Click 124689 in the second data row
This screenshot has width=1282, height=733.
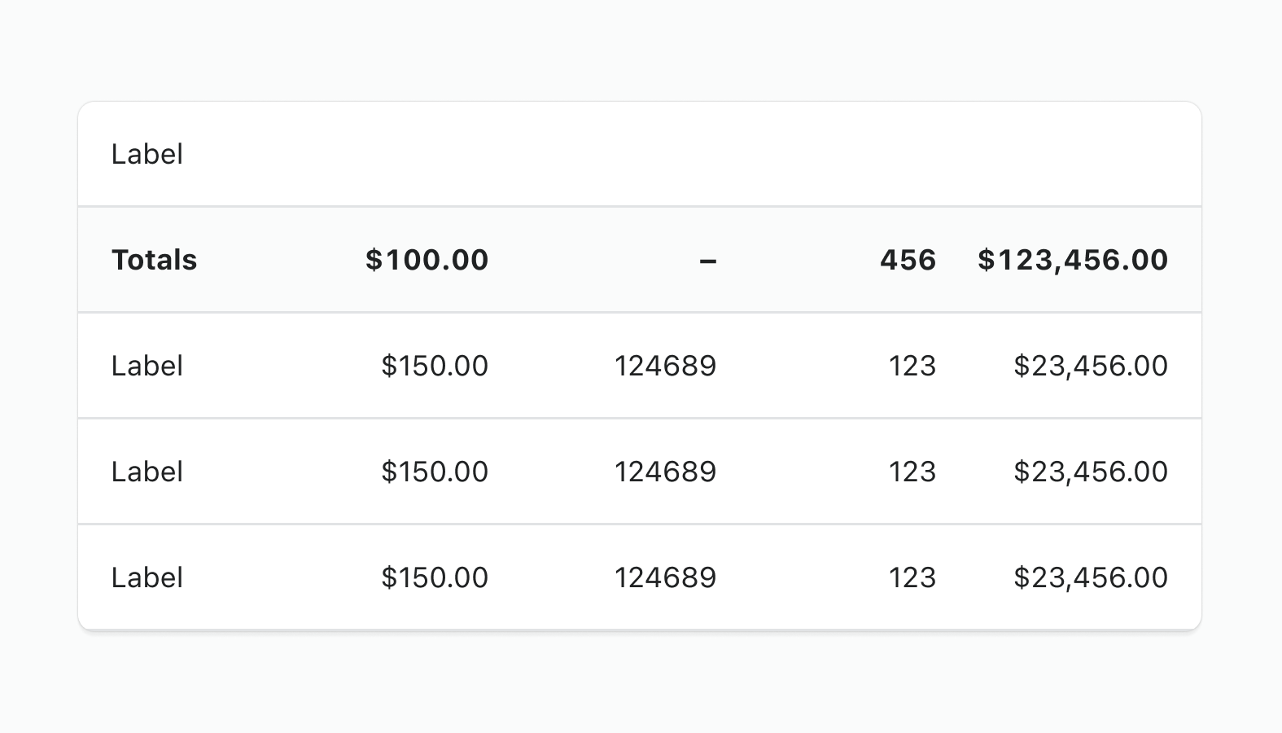[x=665, y=472]
